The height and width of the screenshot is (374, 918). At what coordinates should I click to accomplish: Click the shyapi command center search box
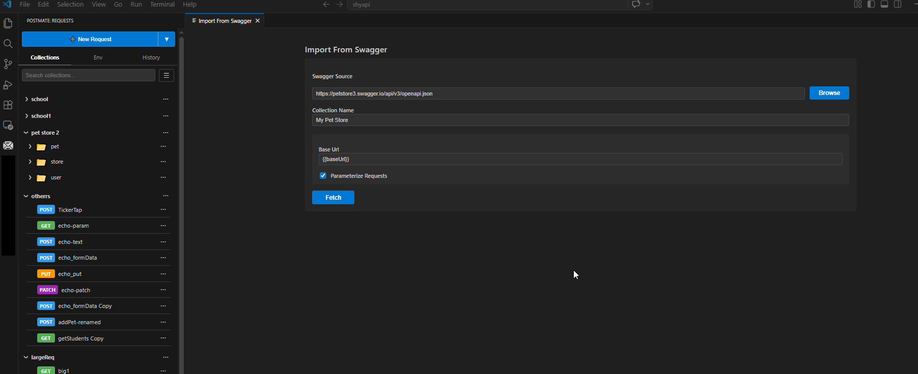(488, 5)
